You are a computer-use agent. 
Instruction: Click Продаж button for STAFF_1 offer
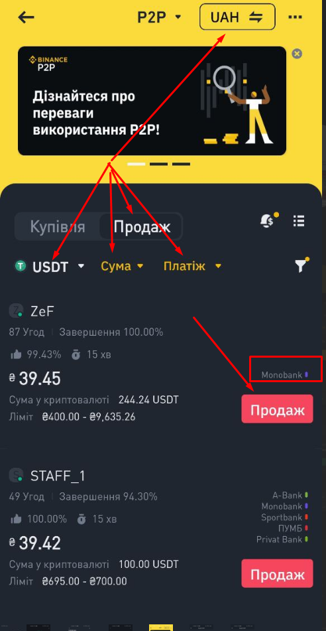pos(278,573)
